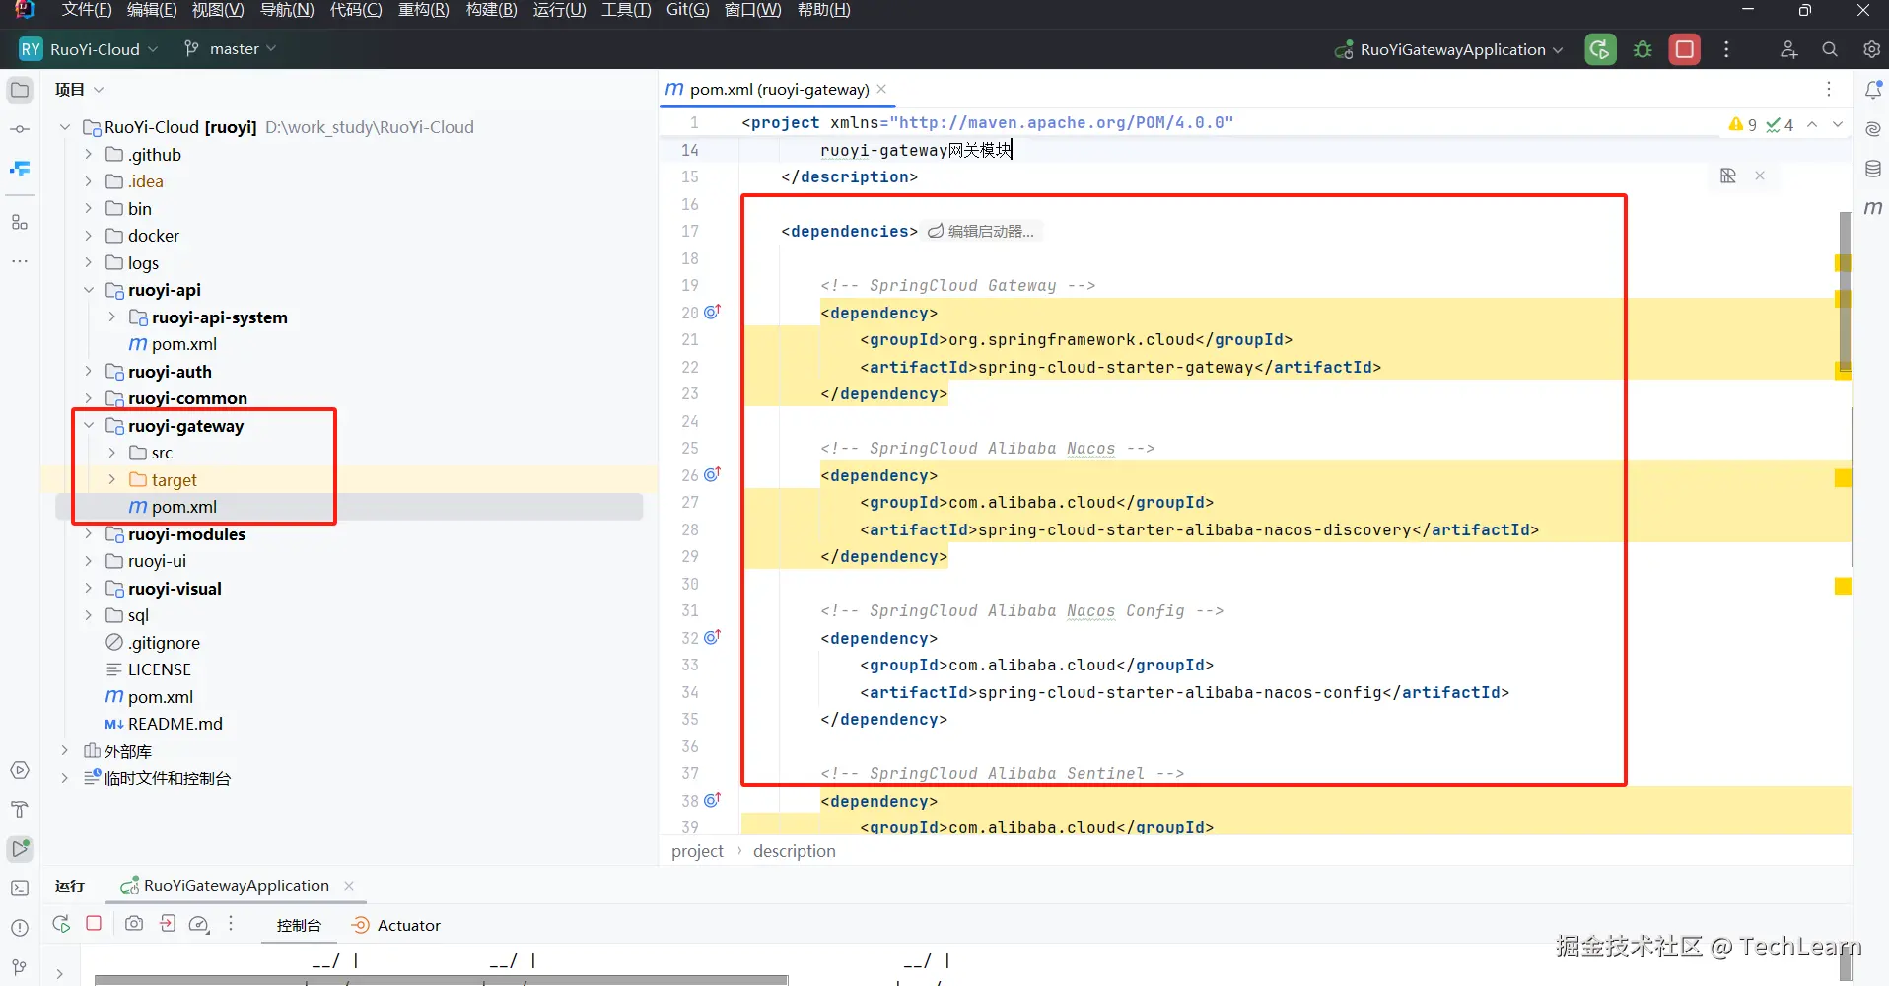This screenshot has width=1889, height=986.
Task: Close the pom.xml (ruoyi-gateway) editor tab
Action: (881, 89)
